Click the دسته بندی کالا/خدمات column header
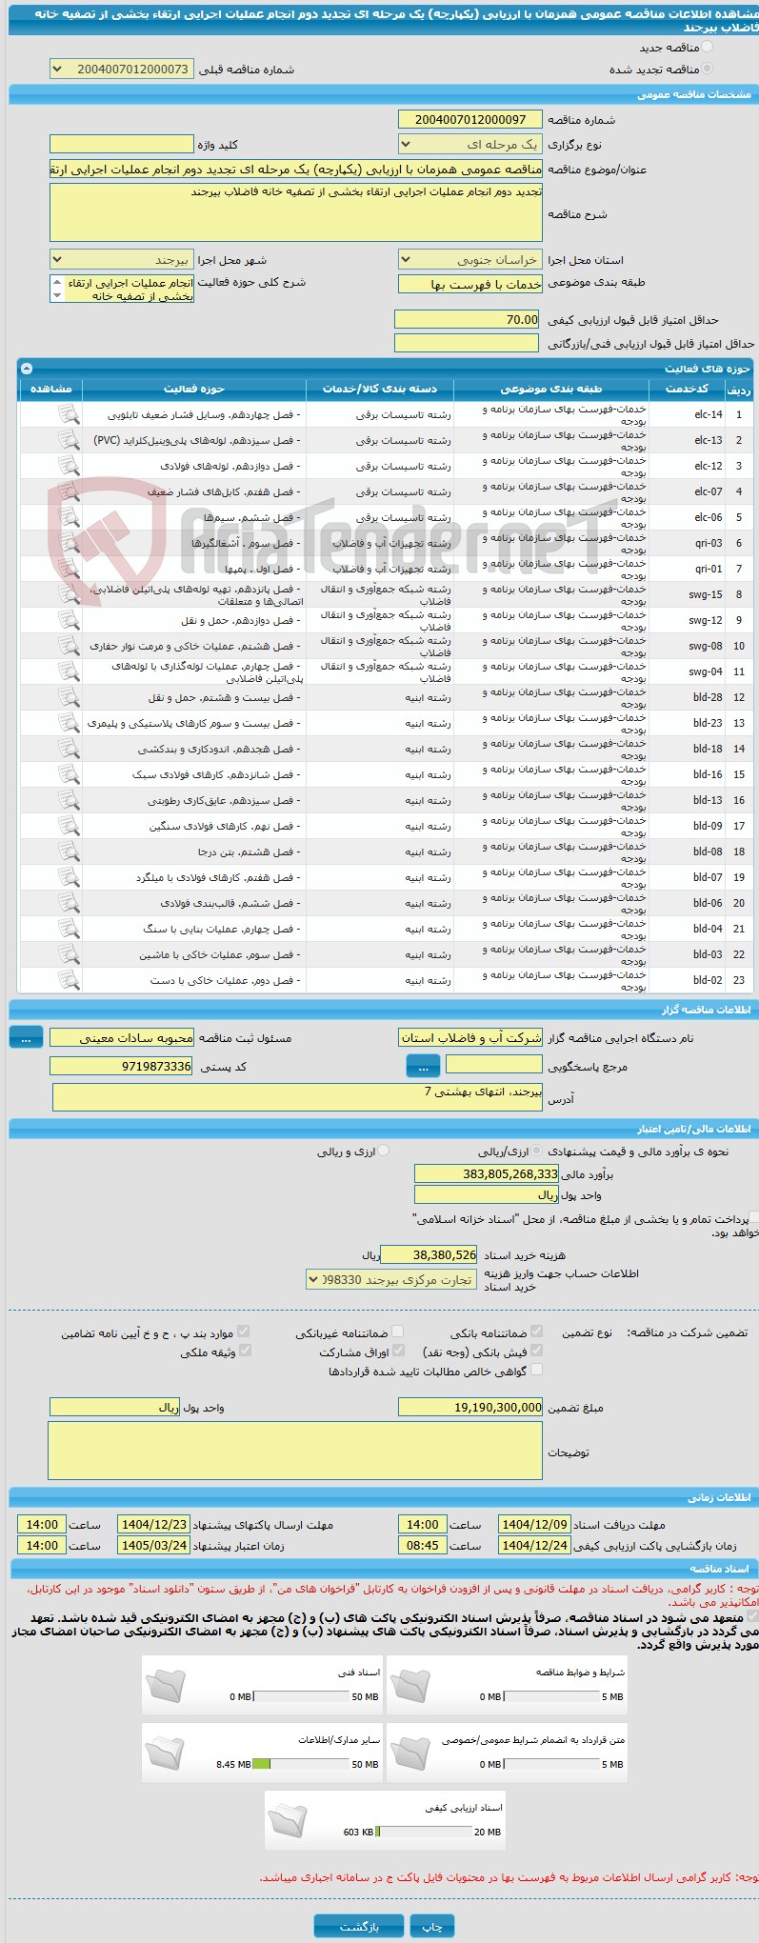The image size is (759, 1943). (x=380, y=389)
